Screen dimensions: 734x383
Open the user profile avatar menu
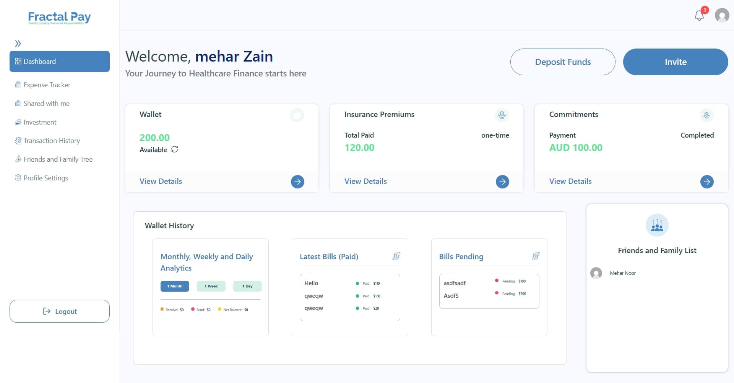[722, 16]
